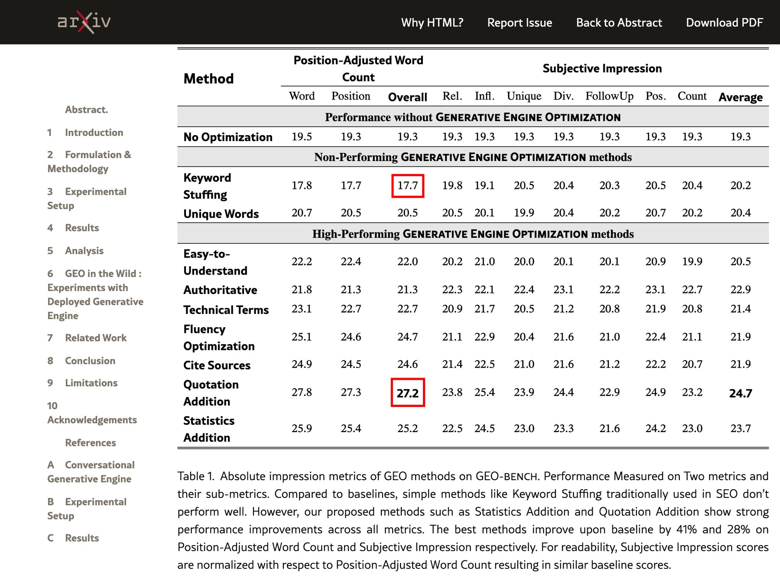Image resolution: width=780 pixels, height=578 pixels.
Task: Select Easy-to-Understand row label
Action: coord(215,262)
